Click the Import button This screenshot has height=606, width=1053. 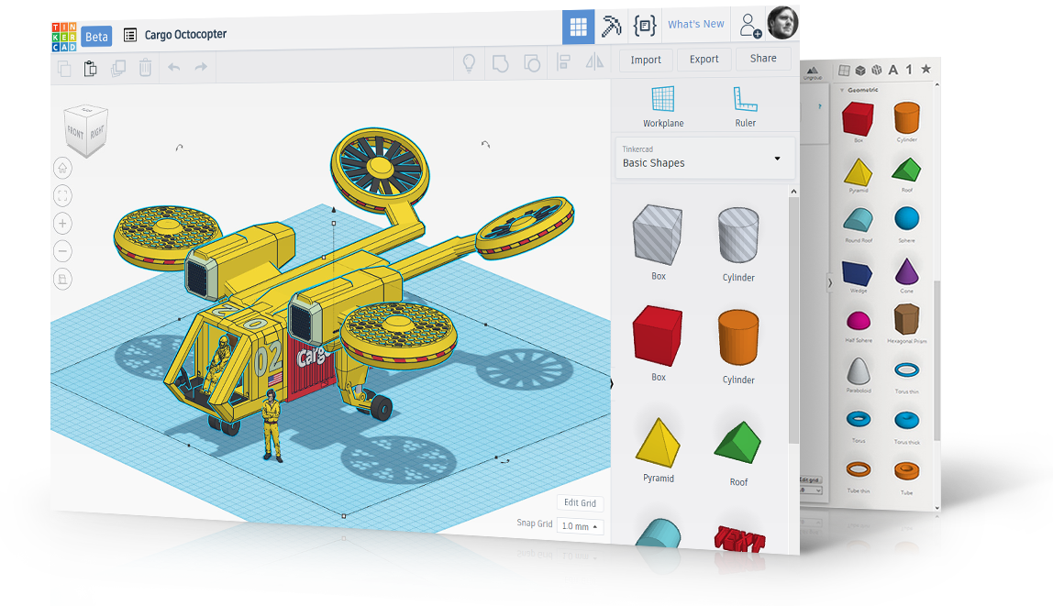pos(646,60)
